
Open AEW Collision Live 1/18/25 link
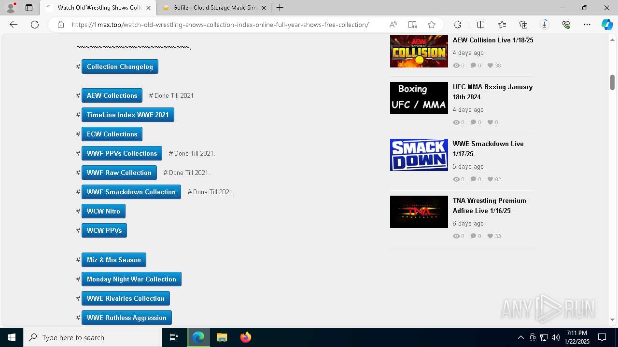click(493, 40)
